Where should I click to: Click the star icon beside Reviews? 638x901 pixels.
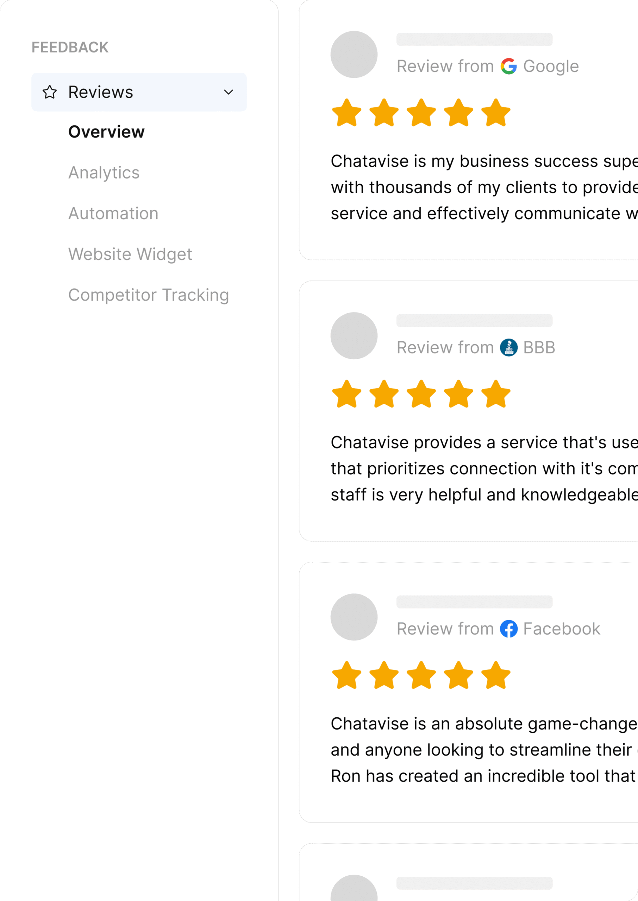[50, 92]
